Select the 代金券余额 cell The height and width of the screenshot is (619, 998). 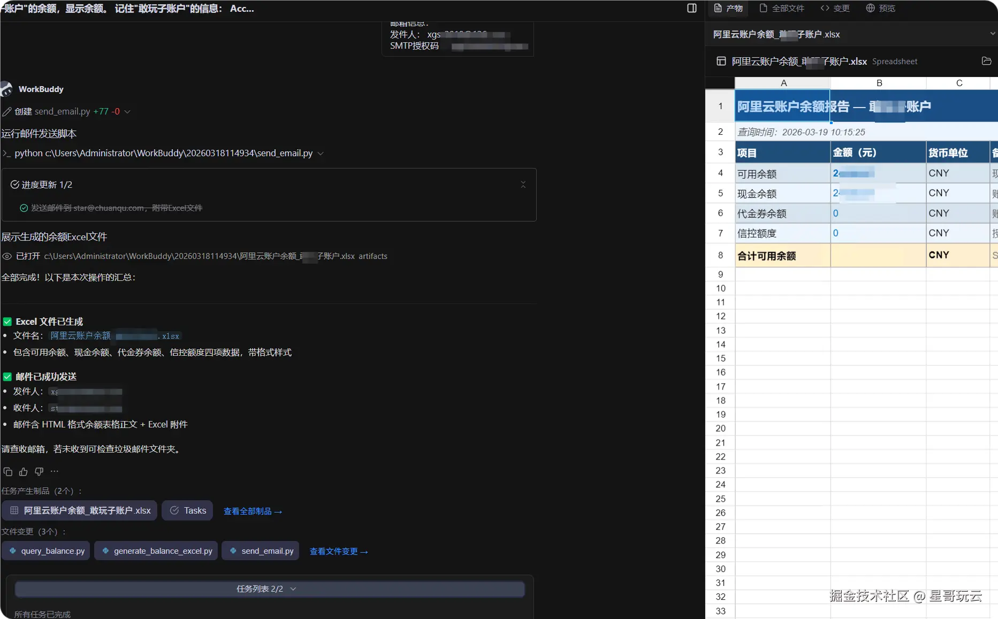tap(783, 213)
